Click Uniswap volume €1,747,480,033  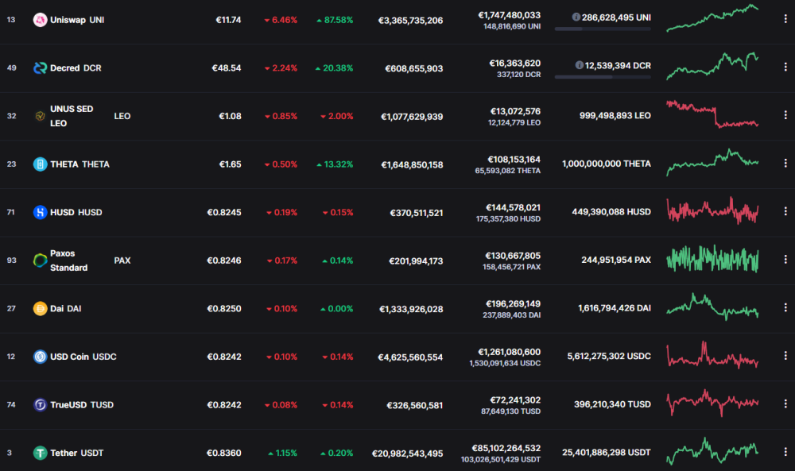(509, 15)
